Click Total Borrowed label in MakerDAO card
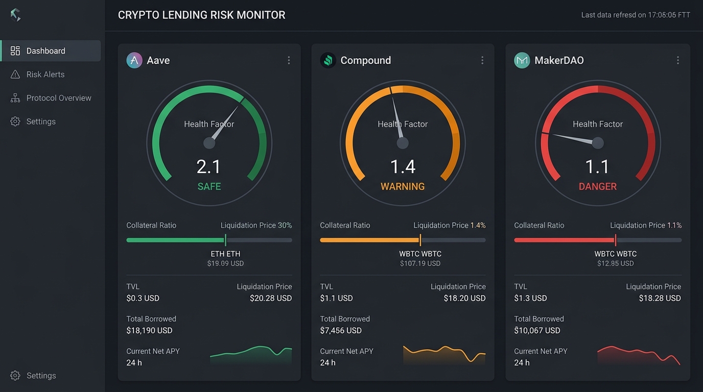Screen dimensions: 703x392 click(539, 319)
